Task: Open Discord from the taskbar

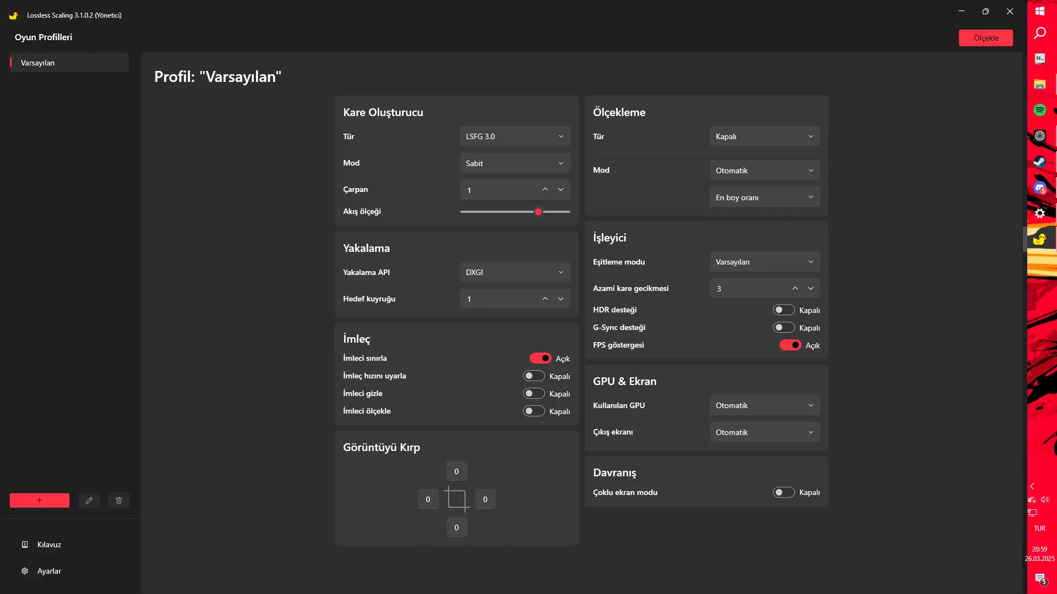Action: [1040, 188]
